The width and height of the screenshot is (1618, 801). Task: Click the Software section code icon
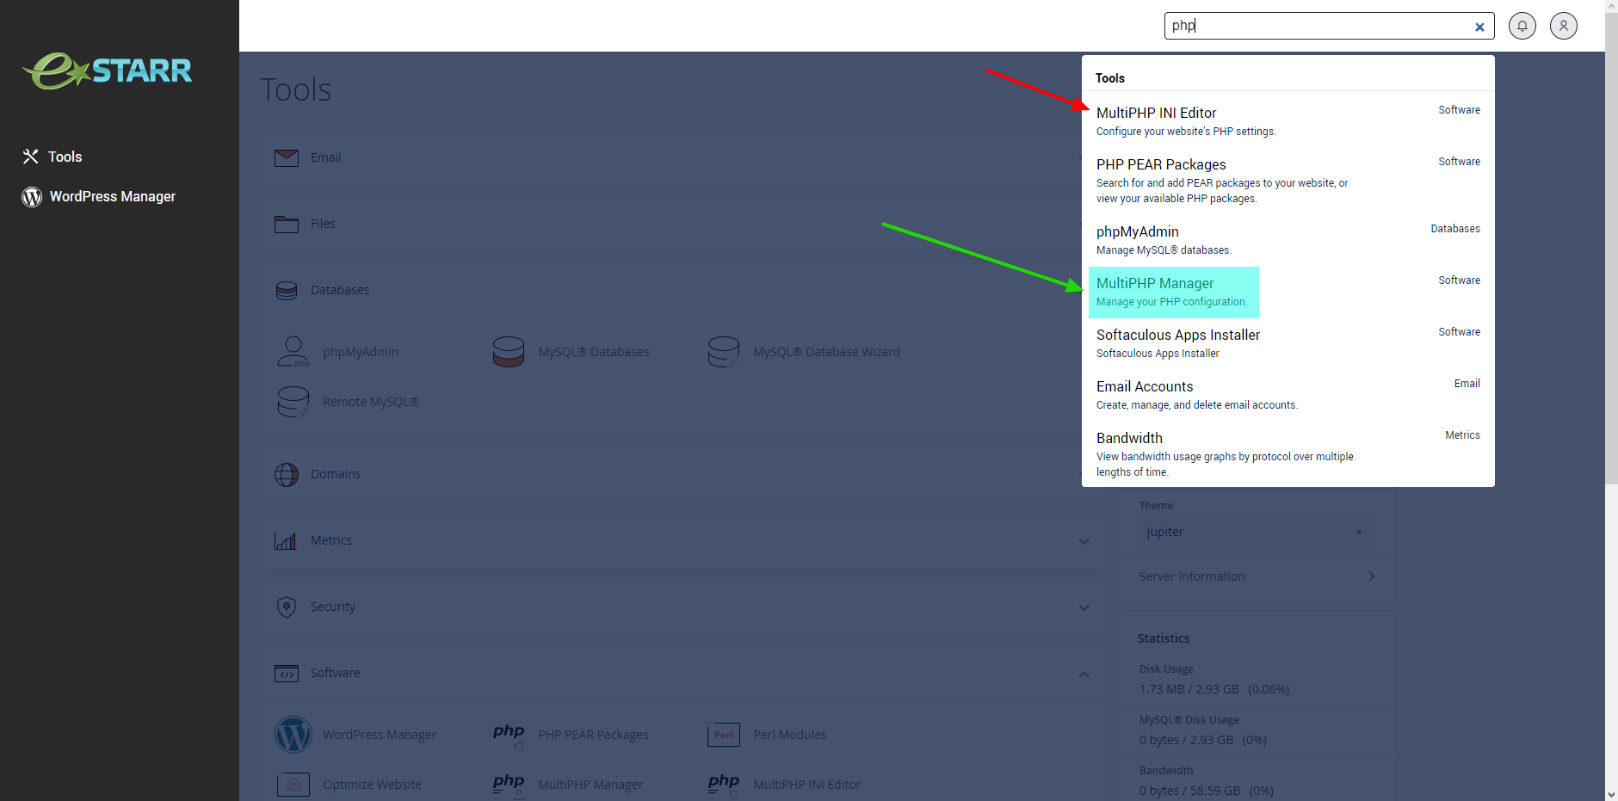click(287, 674)
